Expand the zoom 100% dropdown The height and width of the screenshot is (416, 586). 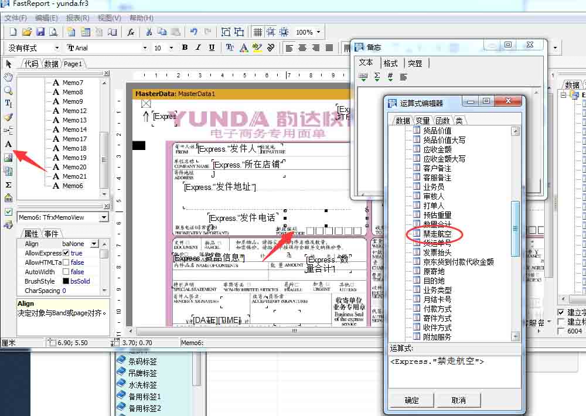[318, 32]
